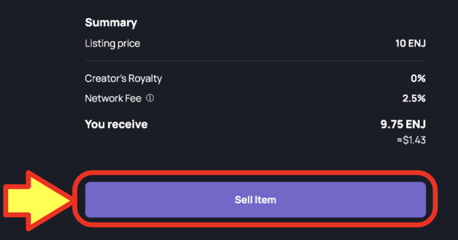Click the yellow arrow pointing at Sell Item

pyautogui.click(x=38, y=201)
